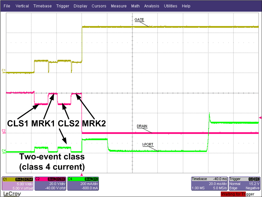The height and width of the screenshot is (197, 262).
Task: Click the trigger level arrow on the right edge
Action: [x=260, y=117]
